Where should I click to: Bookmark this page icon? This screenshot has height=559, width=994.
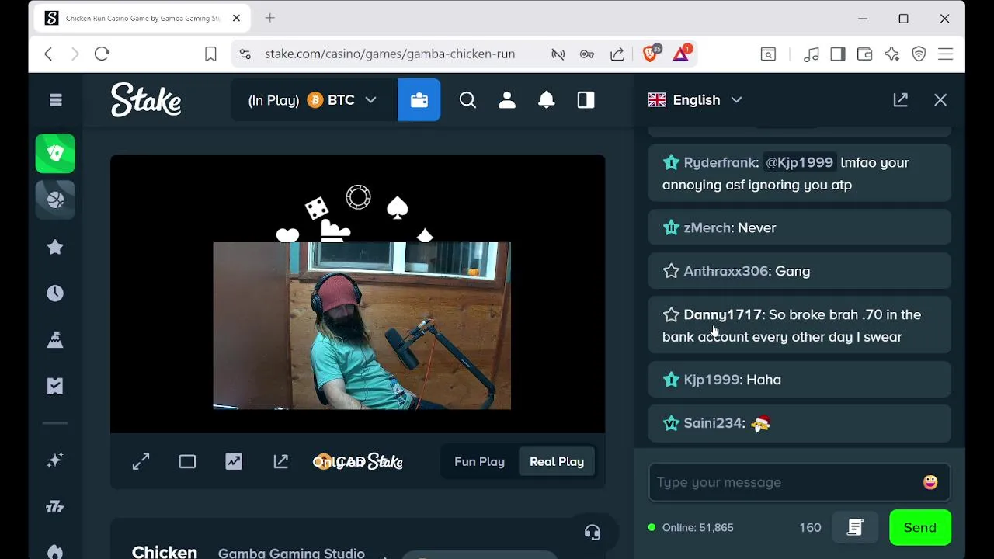(210, 54)
